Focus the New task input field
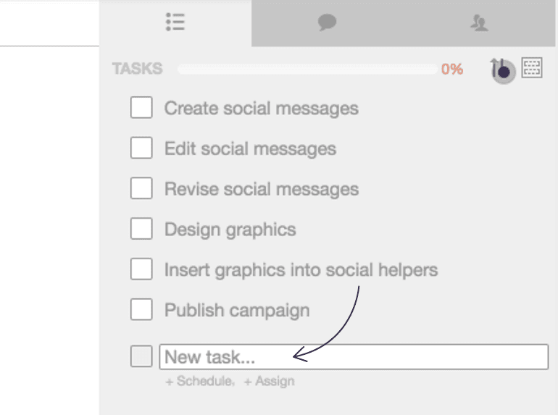 click(x=354, y=356)
